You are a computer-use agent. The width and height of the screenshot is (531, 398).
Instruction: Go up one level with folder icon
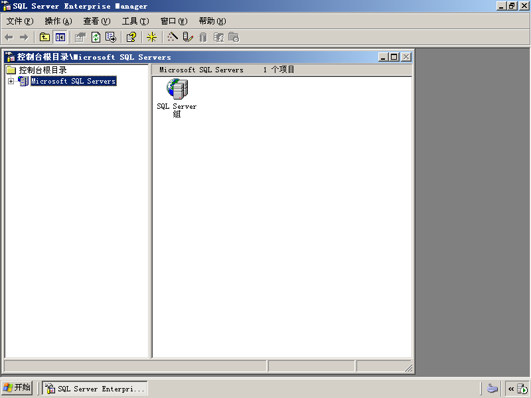44,37
